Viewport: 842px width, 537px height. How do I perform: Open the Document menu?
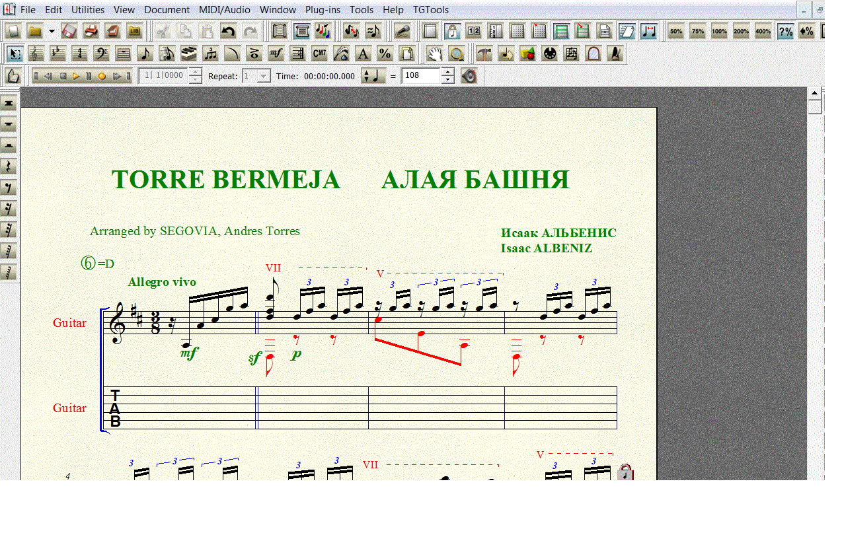point(167,10)
